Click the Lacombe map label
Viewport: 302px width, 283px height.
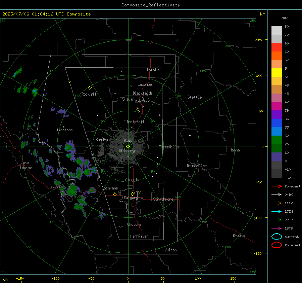pos(145,84)
